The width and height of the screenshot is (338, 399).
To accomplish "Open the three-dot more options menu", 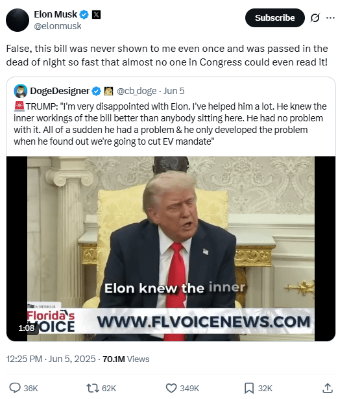I will coord(330,18).
